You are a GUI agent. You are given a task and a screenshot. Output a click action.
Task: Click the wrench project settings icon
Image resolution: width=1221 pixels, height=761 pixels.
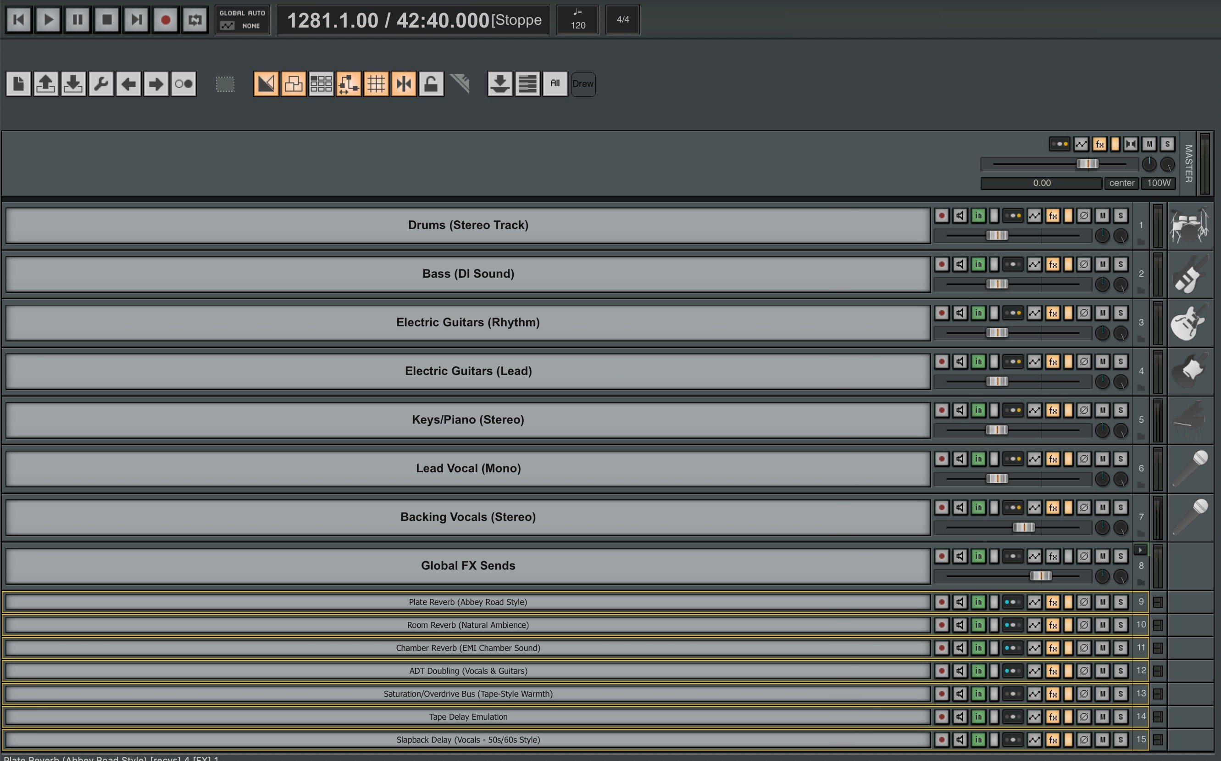pyautogui.click(x=100, y=84)
